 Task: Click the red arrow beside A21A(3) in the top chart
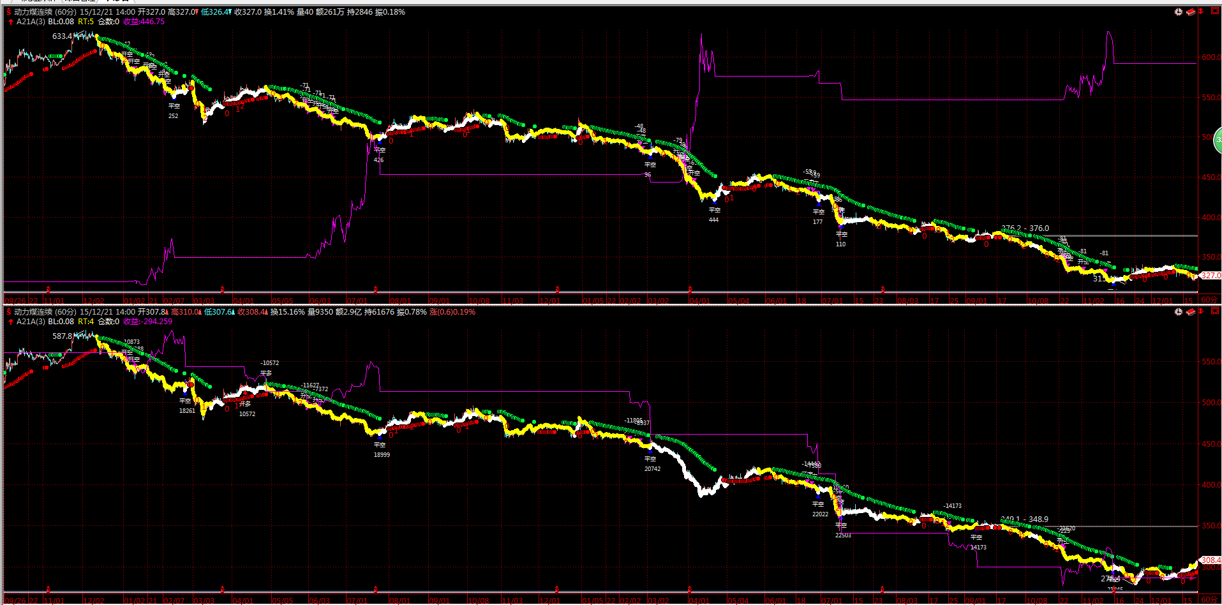(x=10, y=22)
